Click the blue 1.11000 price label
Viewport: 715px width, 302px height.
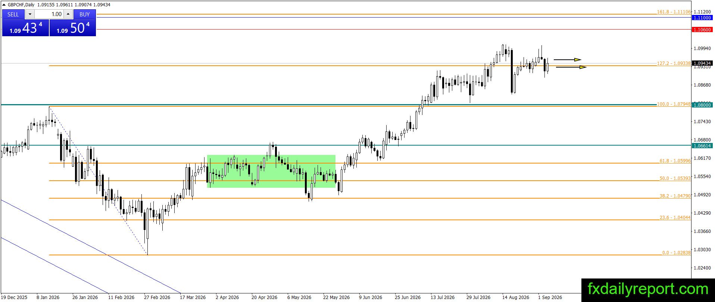pos(702,18)
